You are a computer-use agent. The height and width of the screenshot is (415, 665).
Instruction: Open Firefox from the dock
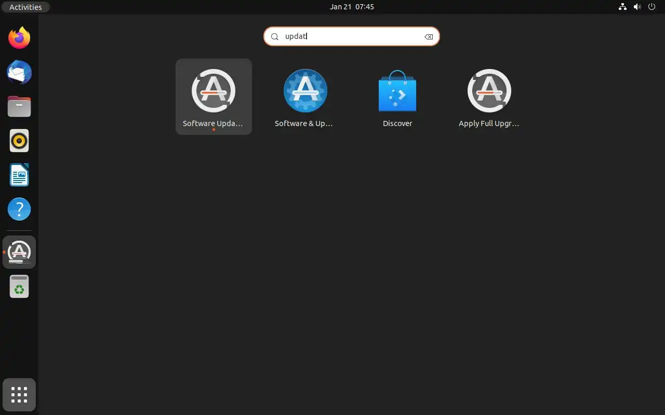pos(19,38)
